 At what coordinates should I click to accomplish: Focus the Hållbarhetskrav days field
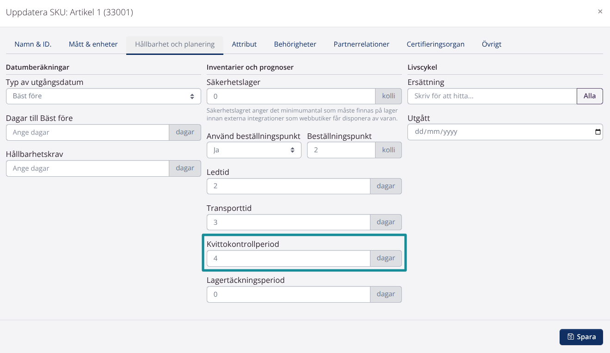coord(88,168)
